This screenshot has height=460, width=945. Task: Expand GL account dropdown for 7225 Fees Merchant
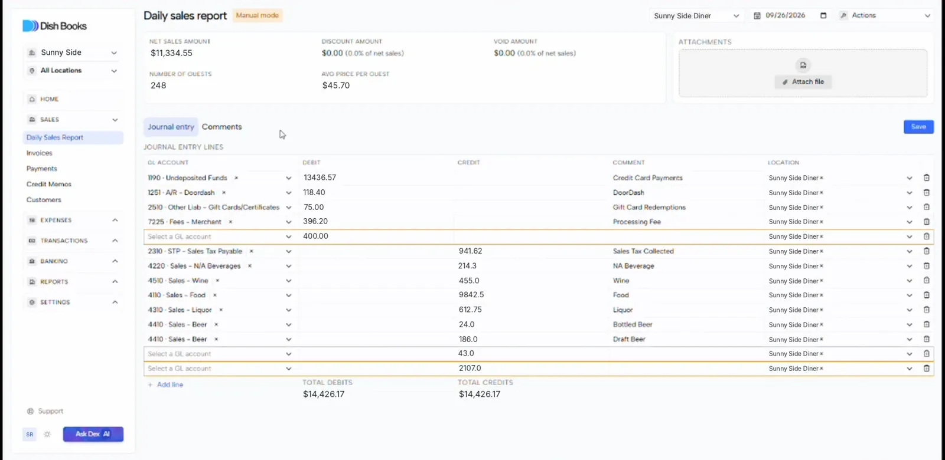tap(288, 222)
